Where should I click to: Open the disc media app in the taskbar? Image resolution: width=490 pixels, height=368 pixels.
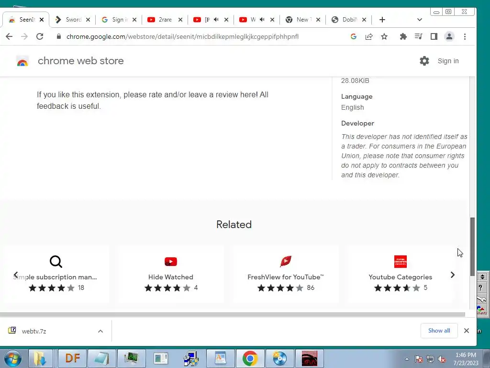point(279,358)
